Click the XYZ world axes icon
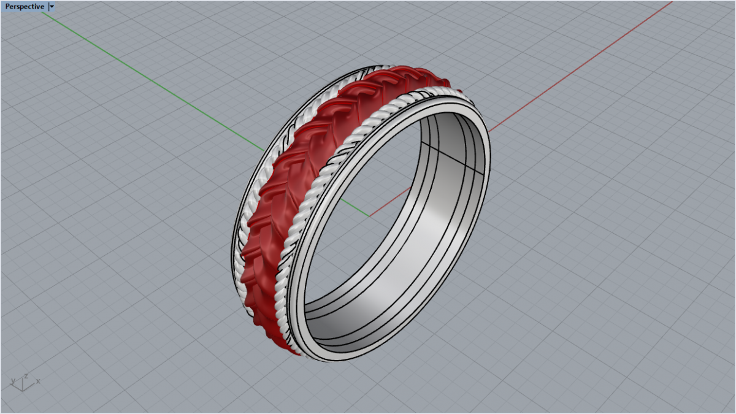This screenshot has width=736, height=414. [25, 381]
